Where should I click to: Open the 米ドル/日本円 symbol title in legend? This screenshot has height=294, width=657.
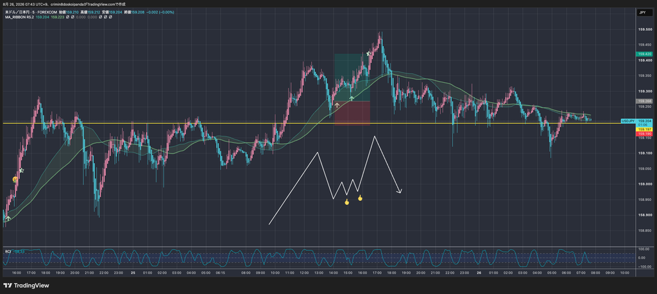pos(16,12)
